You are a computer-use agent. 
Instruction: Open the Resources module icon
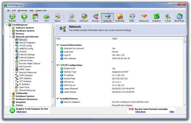pos(144,18)
